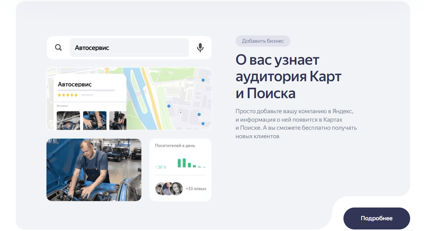Click the microphone voice search icon
The height and width of the screenshot is (231, 424).
[x=200, y=48]
